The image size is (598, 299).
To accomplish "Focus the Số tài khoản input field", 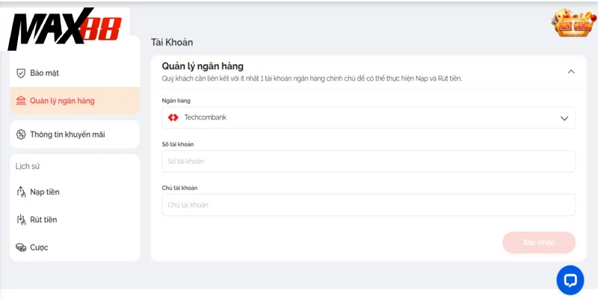I will (369, 161).
